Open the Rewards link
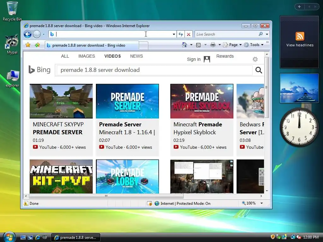Screen dimensions: 323x242 pyautogui.click(x=225, y=56)
